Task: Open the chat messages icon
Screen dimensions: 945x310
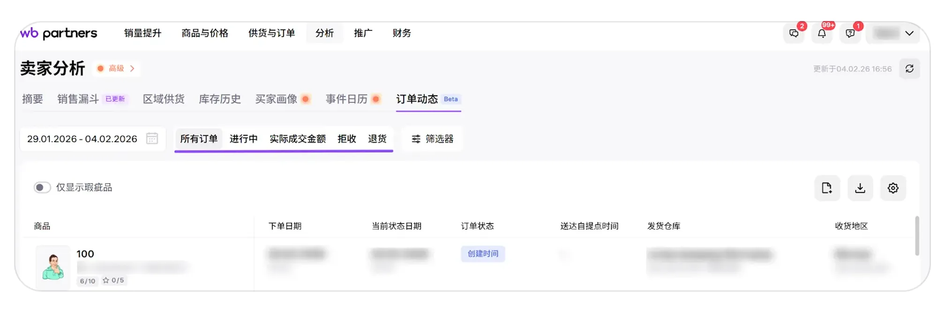Action: tap(794, 33)
